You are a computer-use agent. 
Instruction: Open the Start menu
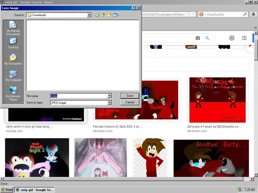click(x=7, y=190)
